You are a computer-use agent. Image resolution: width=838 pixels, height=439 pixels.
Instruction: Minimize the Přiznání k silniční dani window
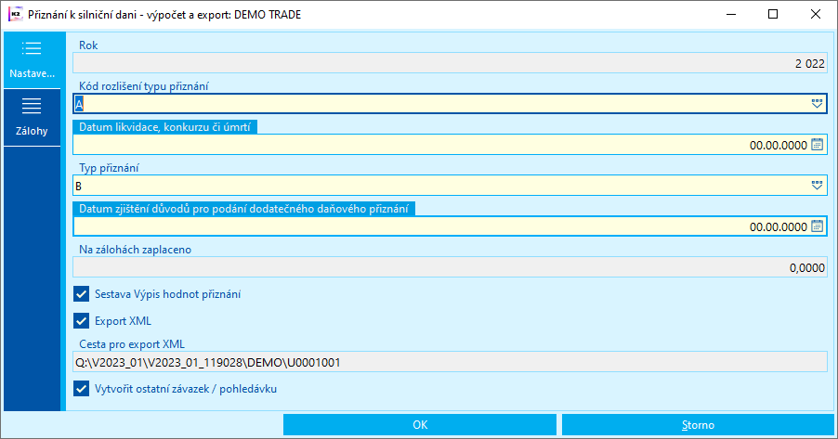[x=732, y=15]
